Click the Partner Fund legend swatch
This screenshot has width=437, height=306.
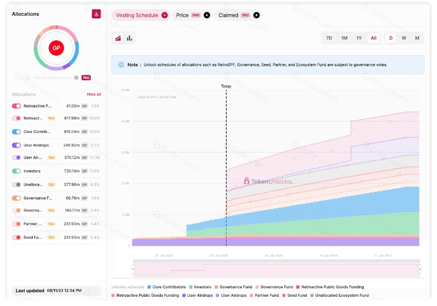pos(252,296)
